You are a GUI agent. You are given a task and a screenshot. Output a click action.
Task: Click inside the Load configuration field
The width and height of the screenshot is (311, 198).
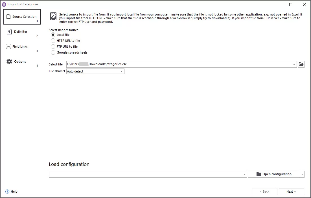click(141, 174)
